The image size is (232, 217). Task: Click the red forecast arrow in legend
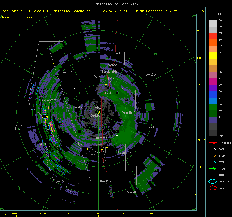[x=212, y=143]
